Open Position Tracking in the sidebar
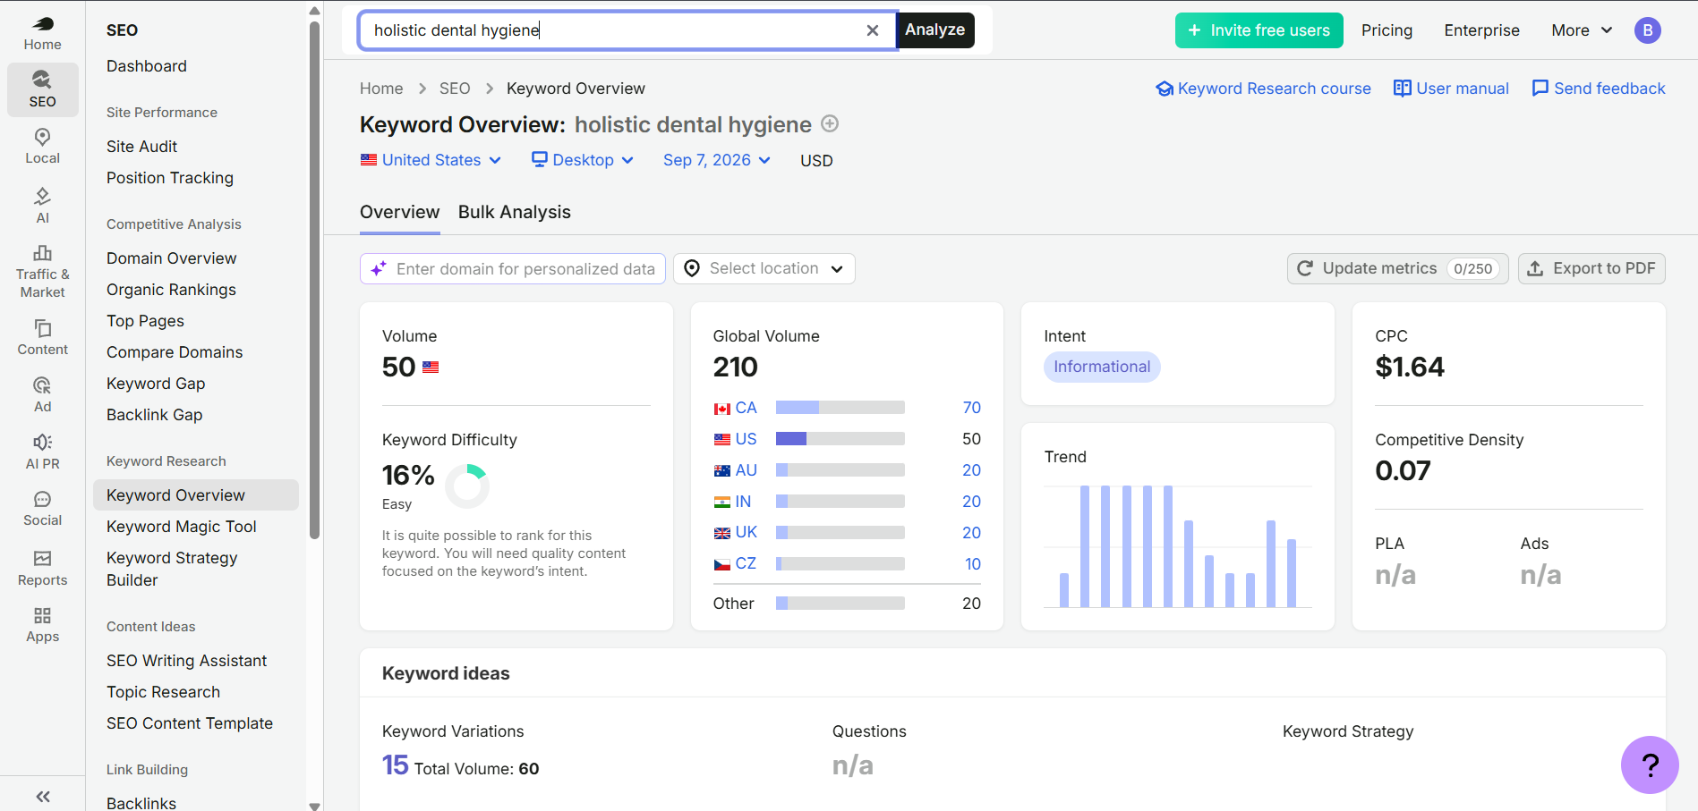The width and height of the screenshot is (1698, 811). pyautogui.click(x=170, y=178)
